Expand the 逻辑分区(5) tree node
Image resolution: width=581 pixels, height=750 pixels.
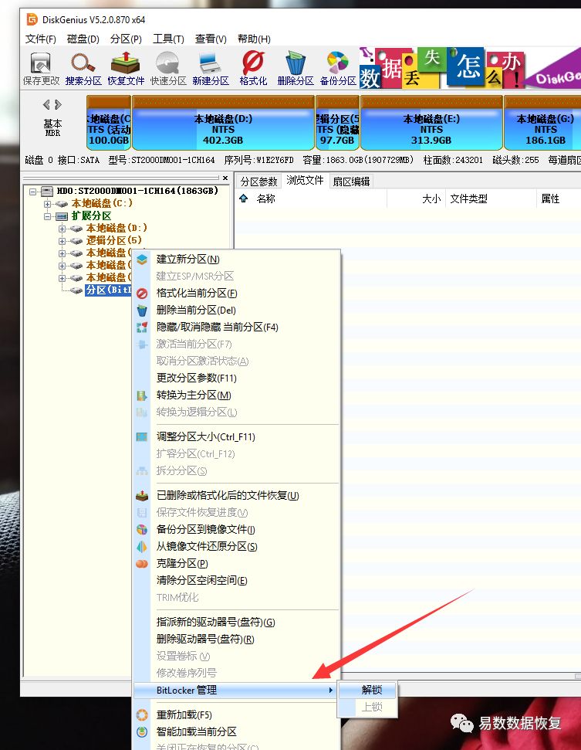62,241
